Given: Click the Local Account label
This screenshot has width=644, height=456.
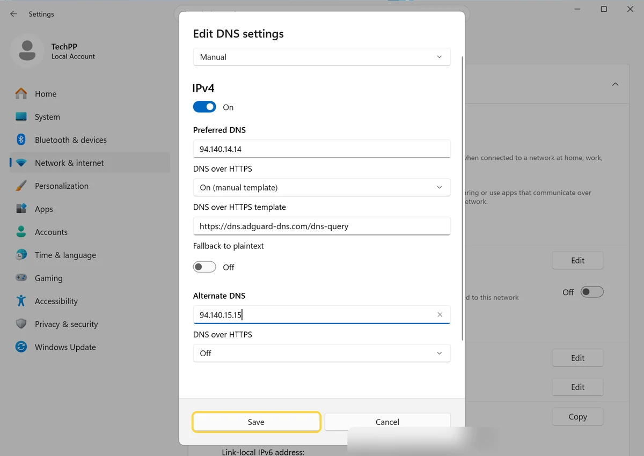Looking at the screenshot, I should [x=73, y=56].
